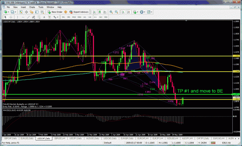Select the Cursor arrow tool
This screenshot has height=146, width=242.
5,17
